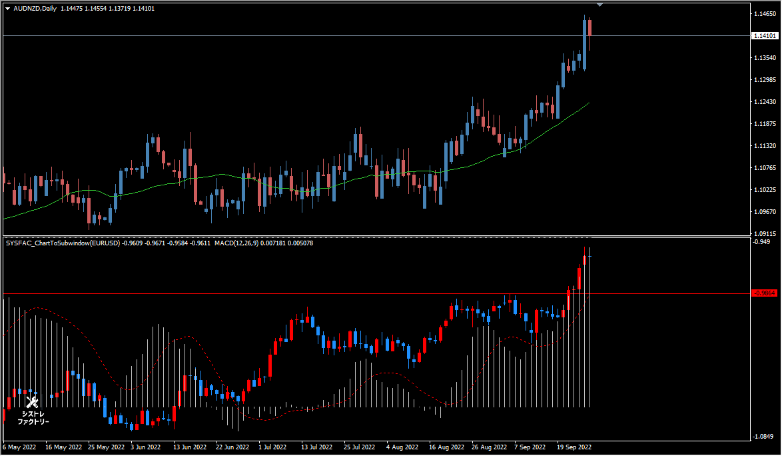The image size is (782, 456).
Task: Click the current price label 1.14101
Action: (x=765, y=36)
